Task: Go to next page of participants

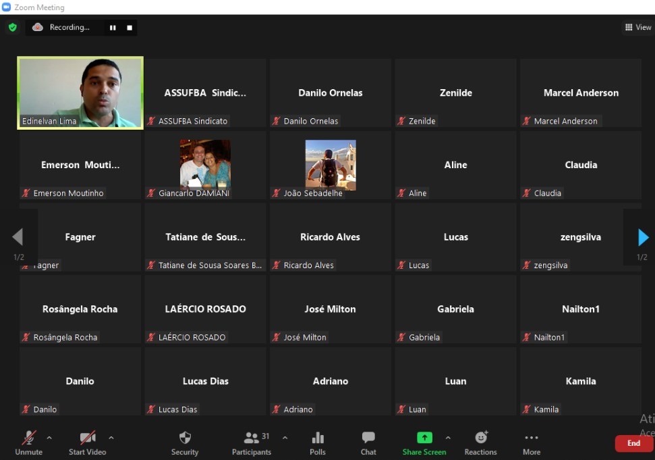Action: coord(643,237)
